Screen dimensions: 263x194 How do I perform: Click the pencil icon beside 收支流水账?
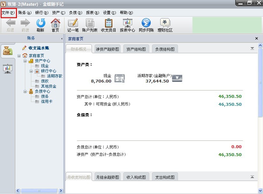click(24, 48)
